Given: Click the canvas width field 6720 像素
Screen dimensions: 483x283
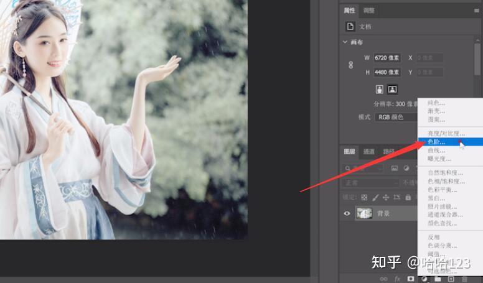Looking at the screenshot, I should 387,58.
